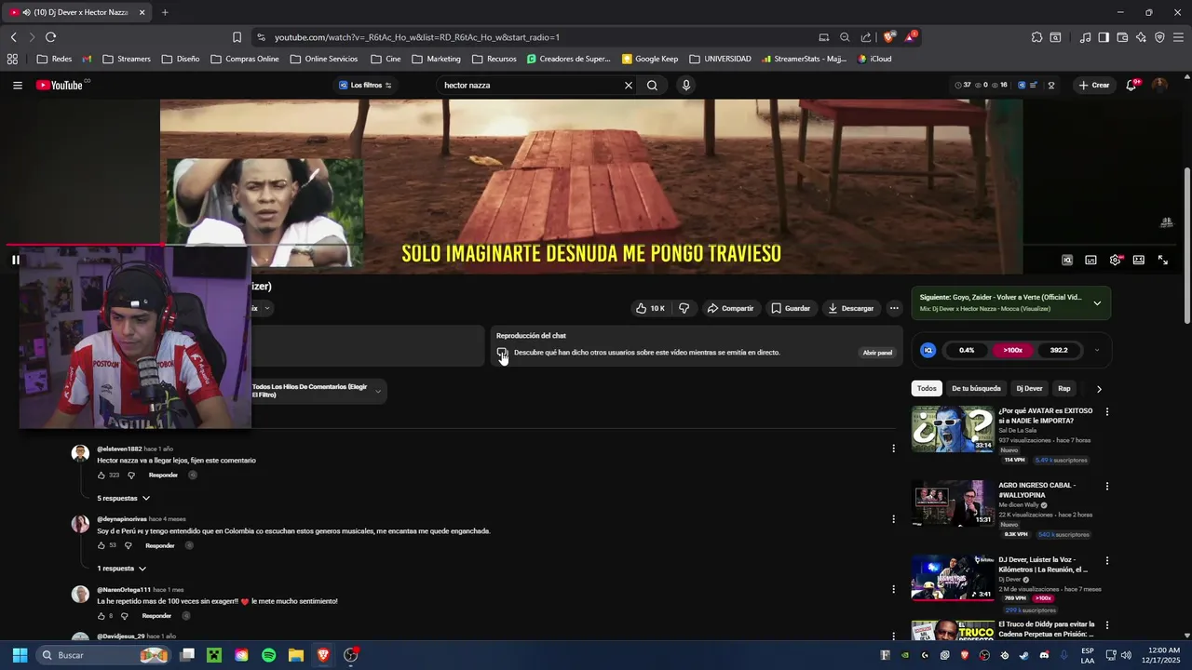Viewport: 1192px width, 670px height.
Task: Start voice search with the microphone
Action: (x=686, y=85)
